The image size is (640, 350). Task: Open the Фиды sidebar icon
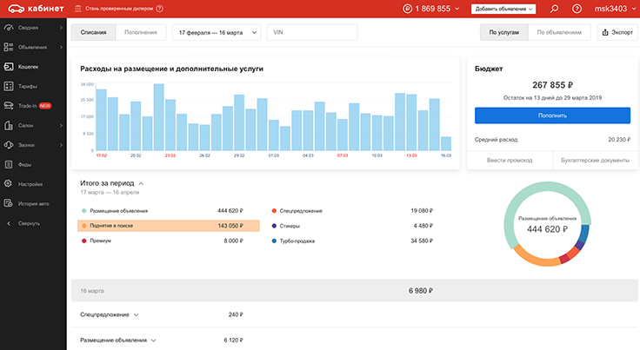[x=9, y=164]
